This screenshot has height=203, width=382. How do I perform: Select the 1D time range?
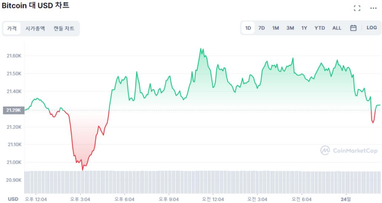click(x=248, y=28)
